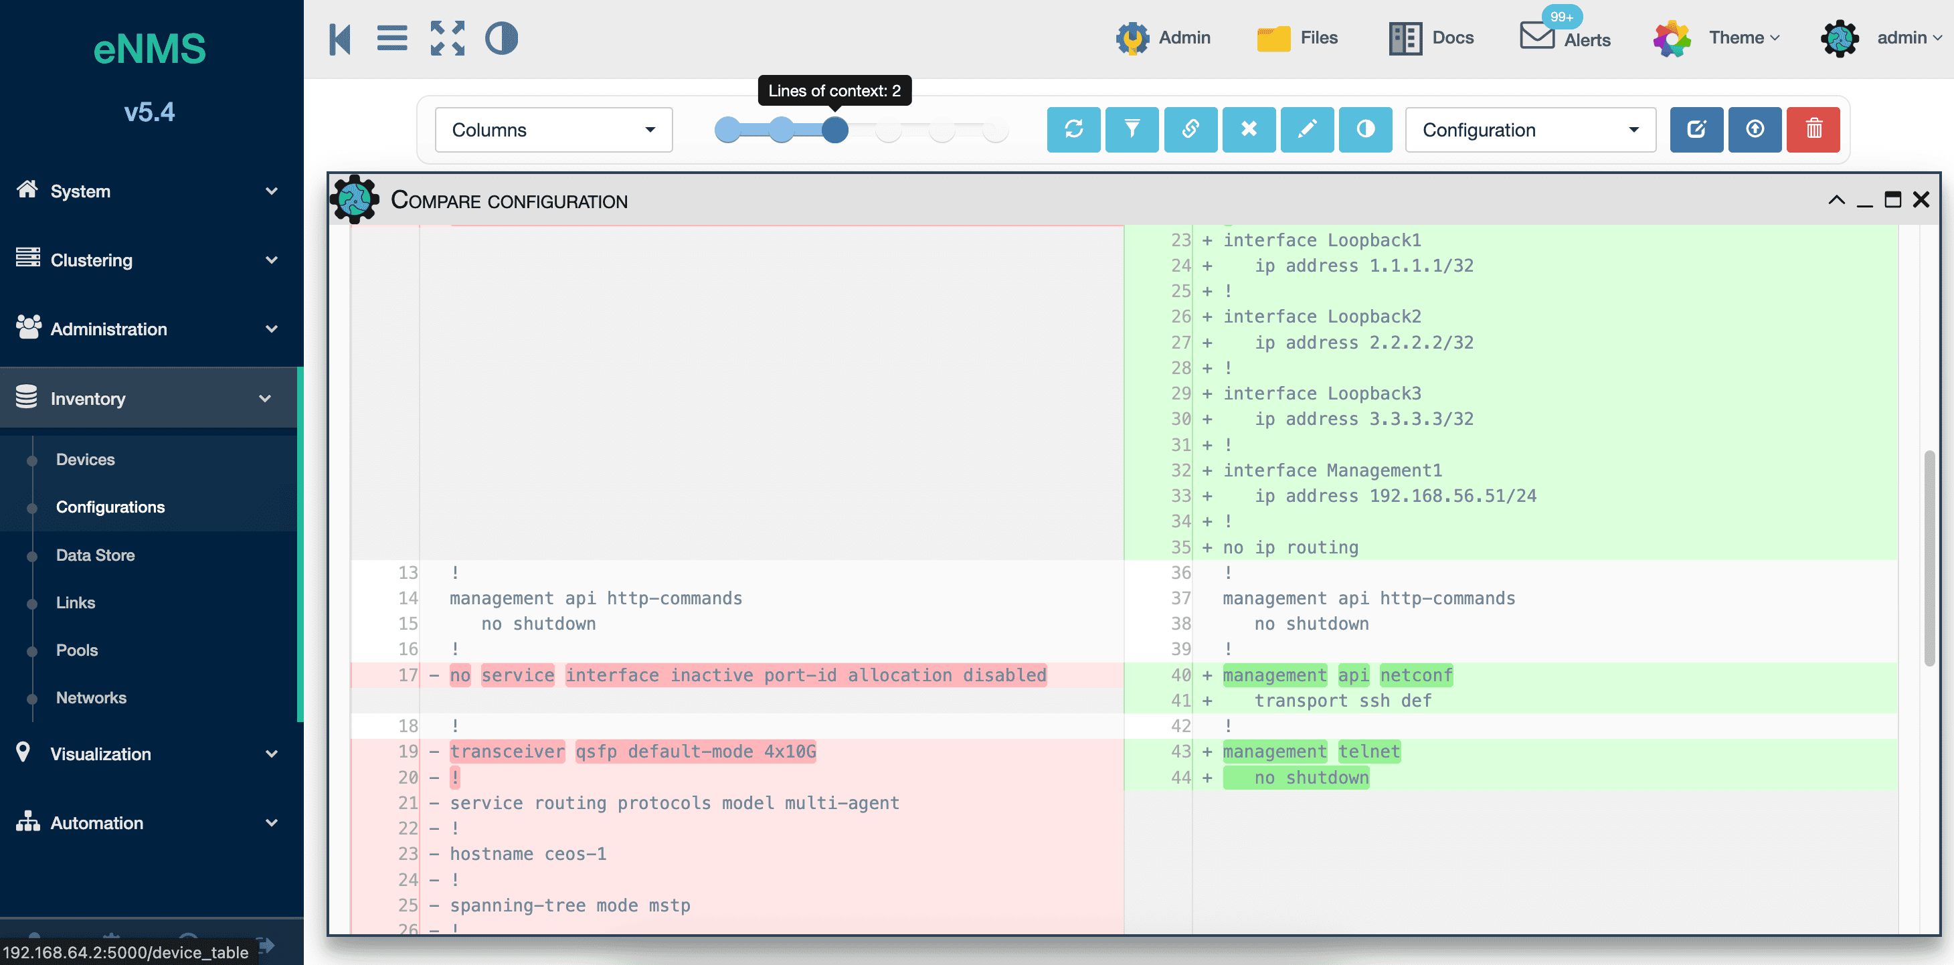Viewport: 1954px width, 965px height.
Task: Click the Administration chevron arrow
Action: click(x=272, y=329)
